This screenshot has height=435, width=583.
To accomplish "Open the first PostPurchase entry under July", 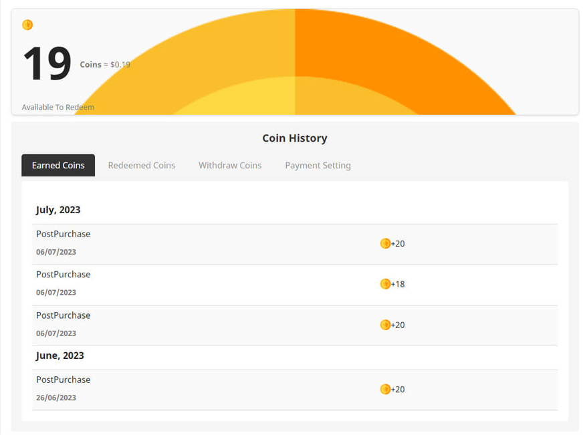I will click(63, 234).
